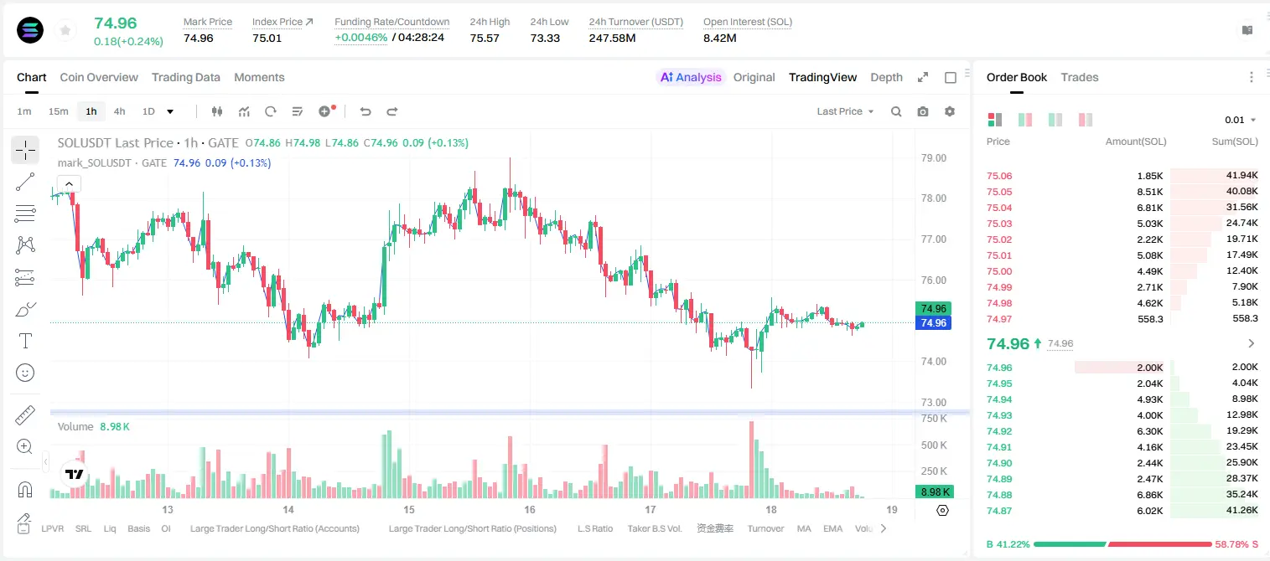Image resolution: width=1270 pixels, height=561 pixels.
Task: Add SOLUSDT to favorites with star
Action: (65, 30)
